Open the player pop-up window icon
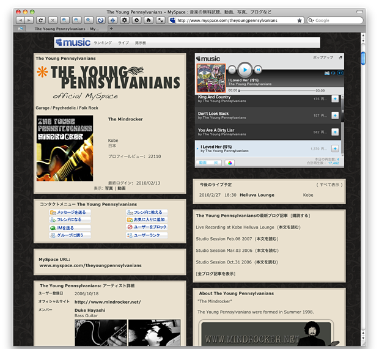Viewport: 379px width, 349px height. point(340,58)
